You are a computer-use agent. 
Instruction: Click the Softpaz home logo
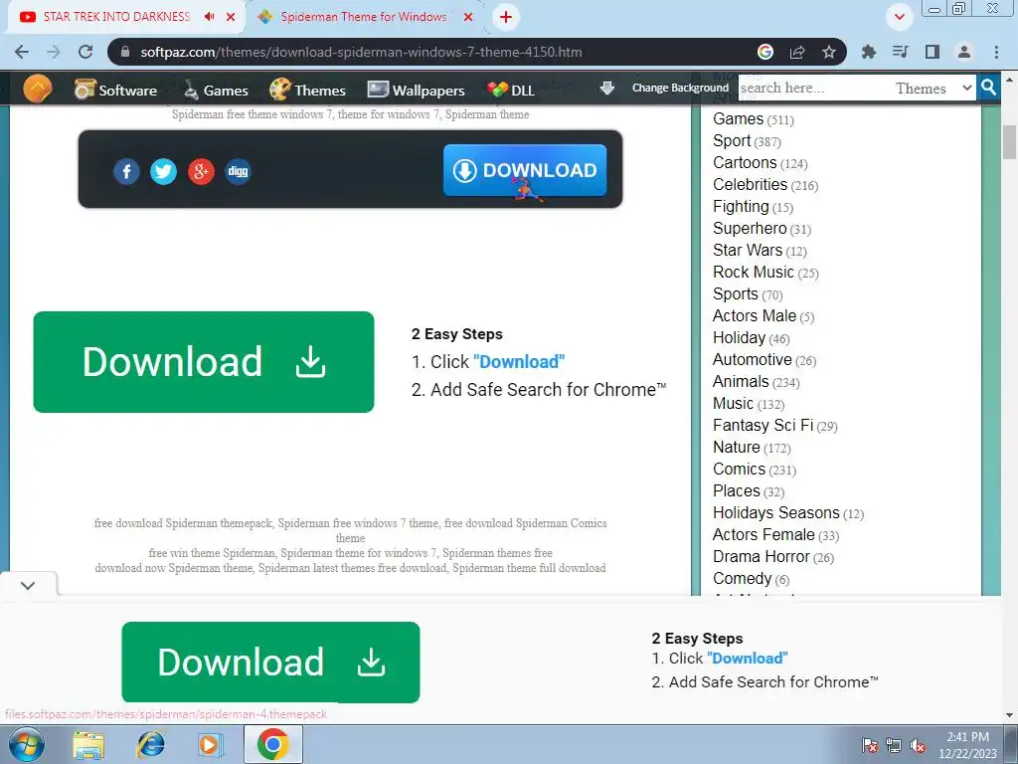pyautogui.click(x=37, y=89)
